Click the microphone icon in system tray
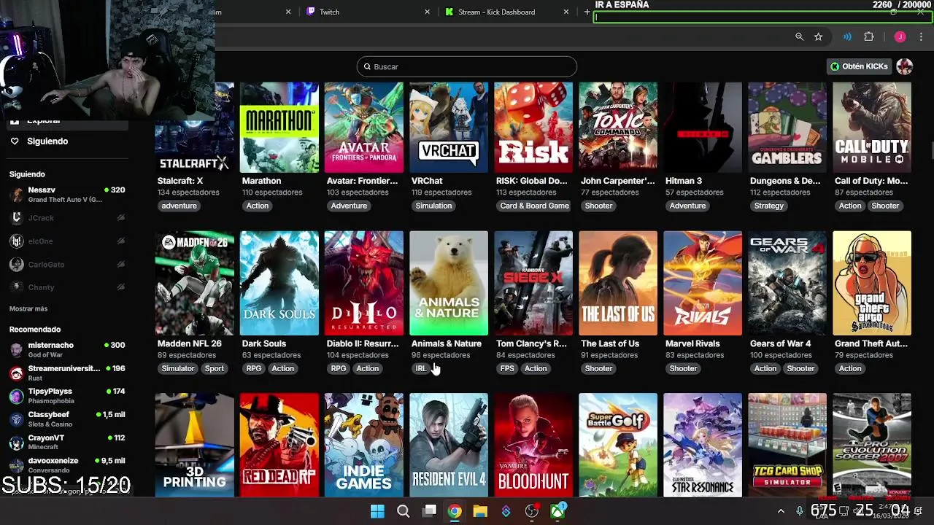Screen dimensions: 934x525 click(800, 511)
